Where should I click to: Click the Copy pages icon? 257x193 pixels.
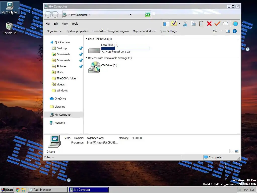pos(193,24)
